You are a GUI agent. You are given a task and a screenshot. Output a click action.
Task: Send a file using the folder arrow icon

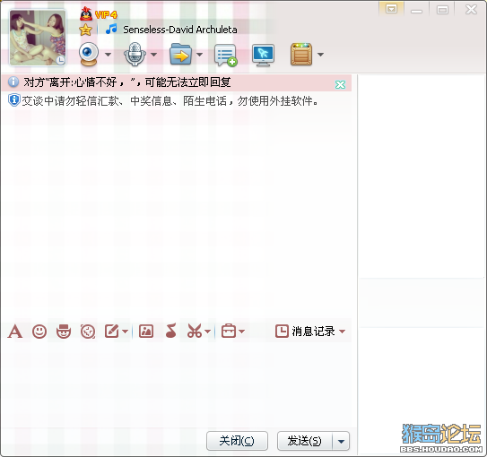(180, 55)
